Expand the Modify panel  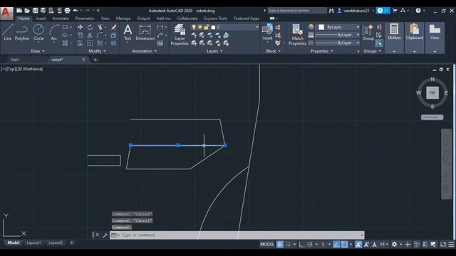97,51
